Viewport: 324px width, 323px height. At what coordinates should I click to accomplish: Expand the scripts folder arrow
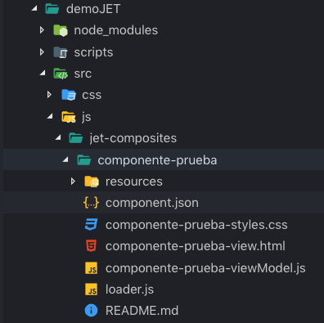point(42,52)
